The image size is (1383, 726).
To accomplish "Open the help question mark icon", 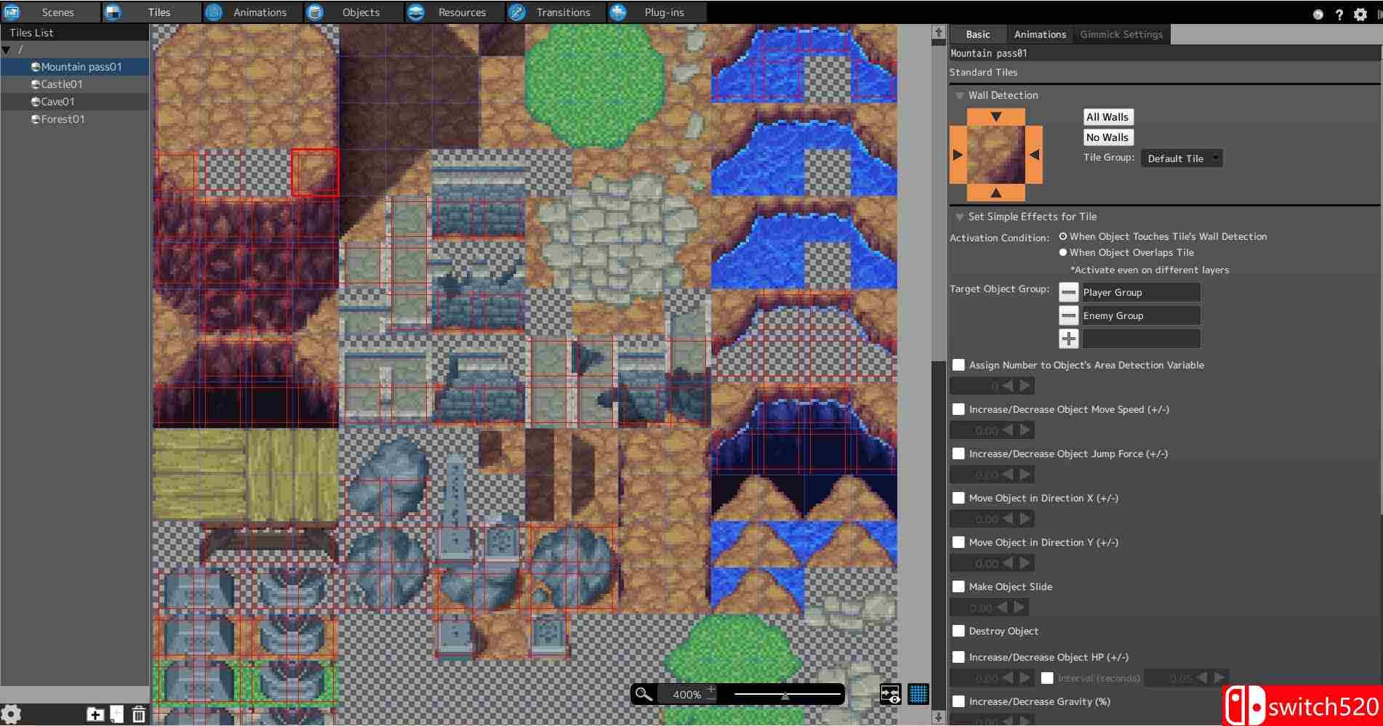I will click(1339, 14).
